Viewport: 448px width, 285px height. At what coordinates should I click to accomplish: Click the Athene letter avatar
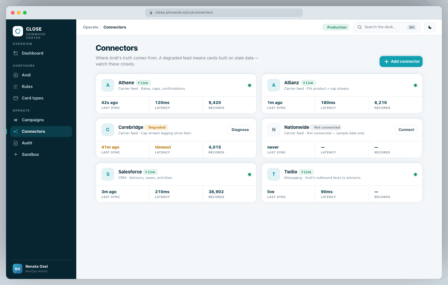pyautogui.click(x=108, y=85)
